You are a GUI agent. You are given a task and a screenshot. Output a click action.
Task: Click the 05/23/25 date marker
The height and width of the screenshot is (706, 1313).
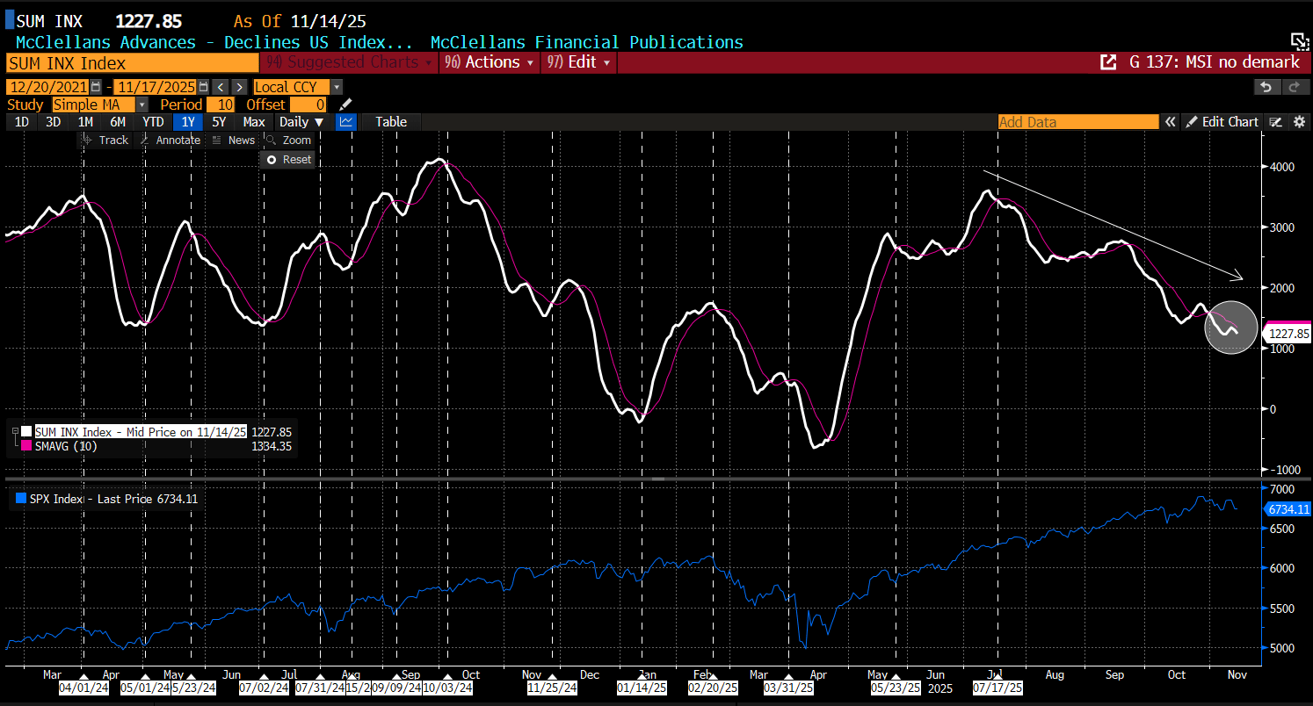(x=896, y=688)
